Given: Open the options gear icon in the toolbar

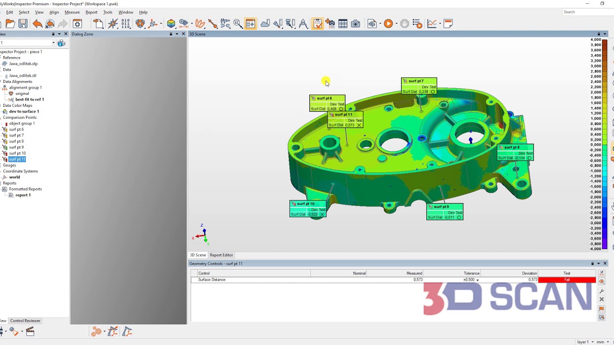Looking at the screenshot, I should [77, 23].
